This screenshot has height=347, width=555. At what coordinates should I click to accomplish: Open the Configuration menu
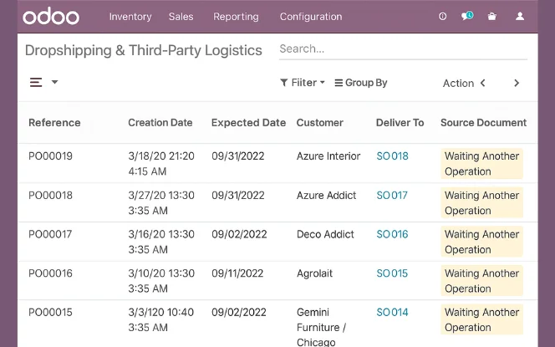[311, 17]
